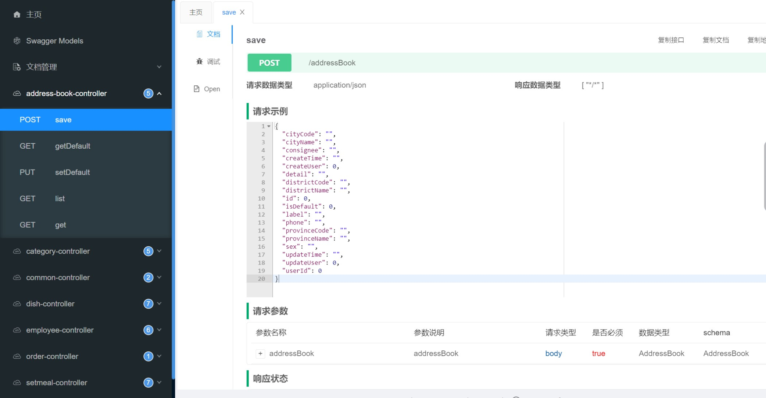Open the 文档 side tab
This screenshot has height=398, width=766.
pos(208,34)
